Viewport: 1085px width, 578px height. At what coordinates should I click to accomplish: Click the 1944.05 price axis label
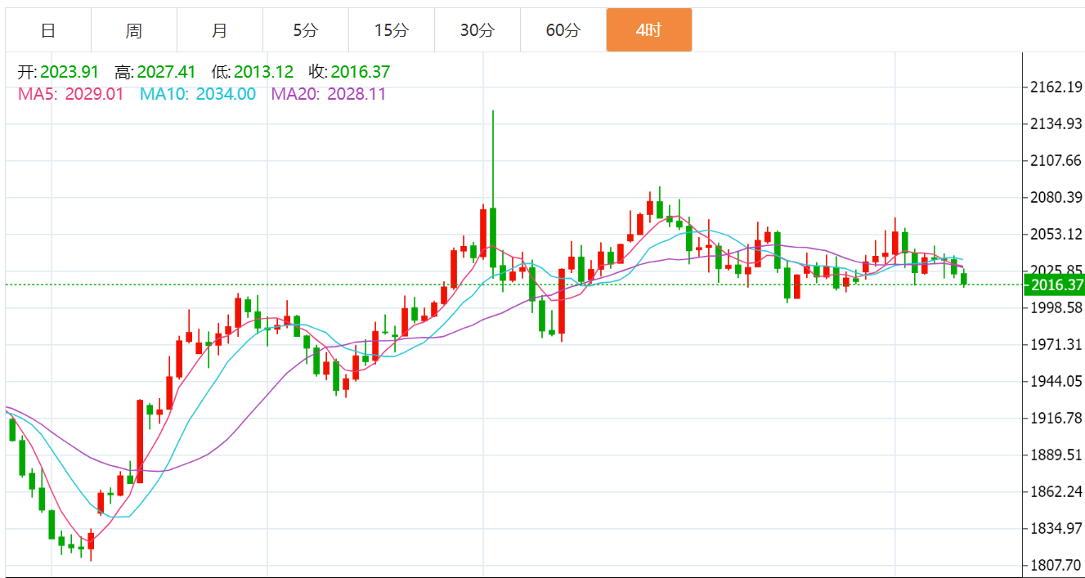pos(1056,382)
